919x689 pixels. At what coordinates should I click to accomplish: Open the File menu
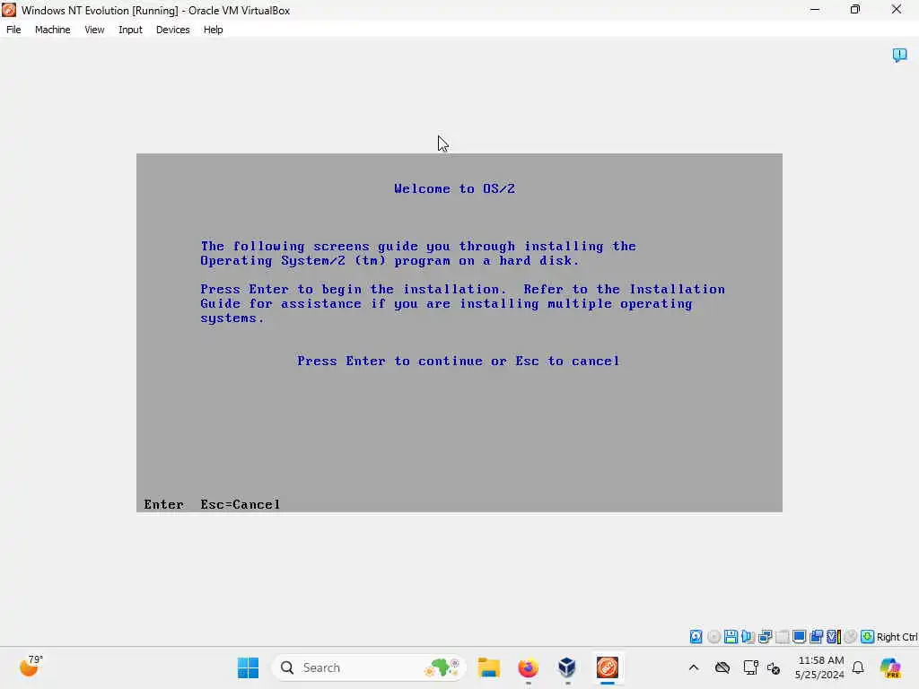pos(13,30)
